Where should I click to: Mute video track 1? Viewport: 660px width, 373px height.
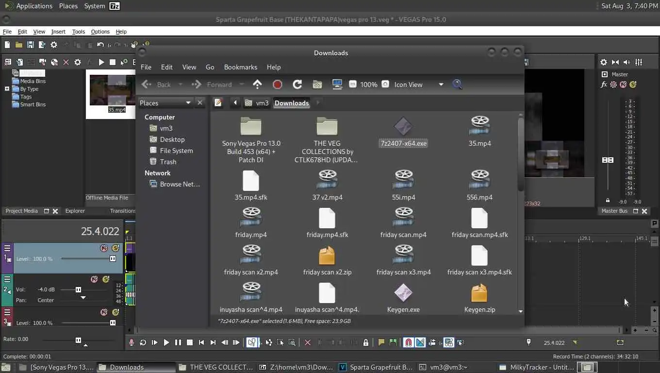104,248
